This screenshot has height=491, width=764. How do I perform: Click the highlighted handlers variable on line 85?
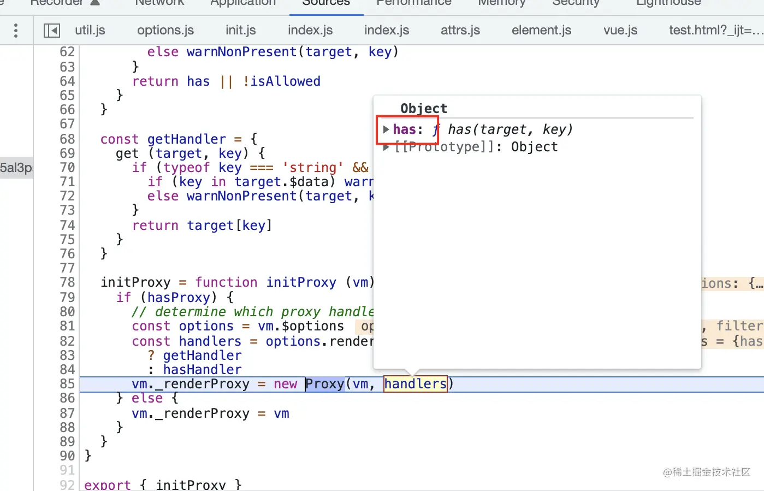tap(415, 384)
